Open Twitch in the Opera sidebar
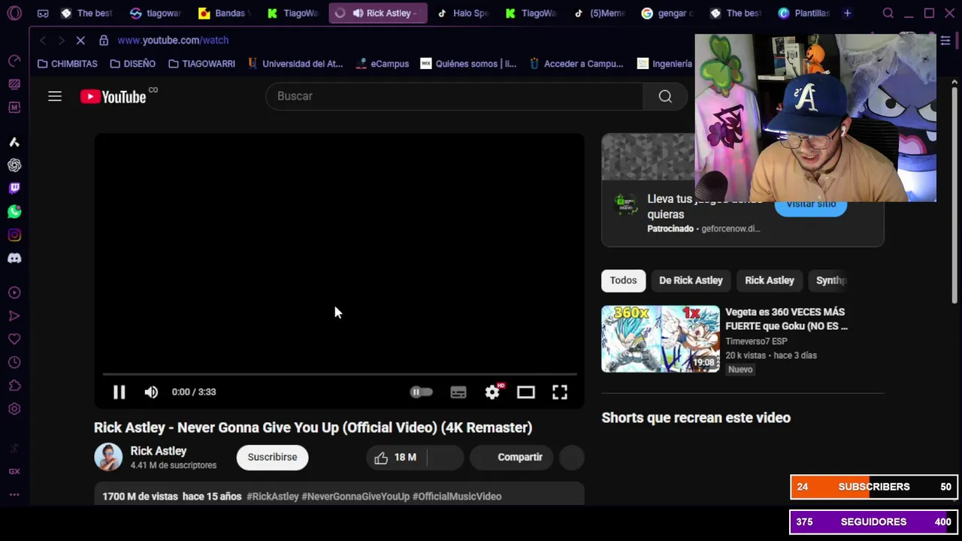962x541 pixels. (14, 188)
